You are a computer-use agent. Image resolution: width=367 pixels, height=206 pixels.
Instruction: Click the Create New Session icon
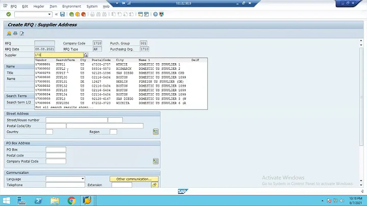click(x=141, y=14)
